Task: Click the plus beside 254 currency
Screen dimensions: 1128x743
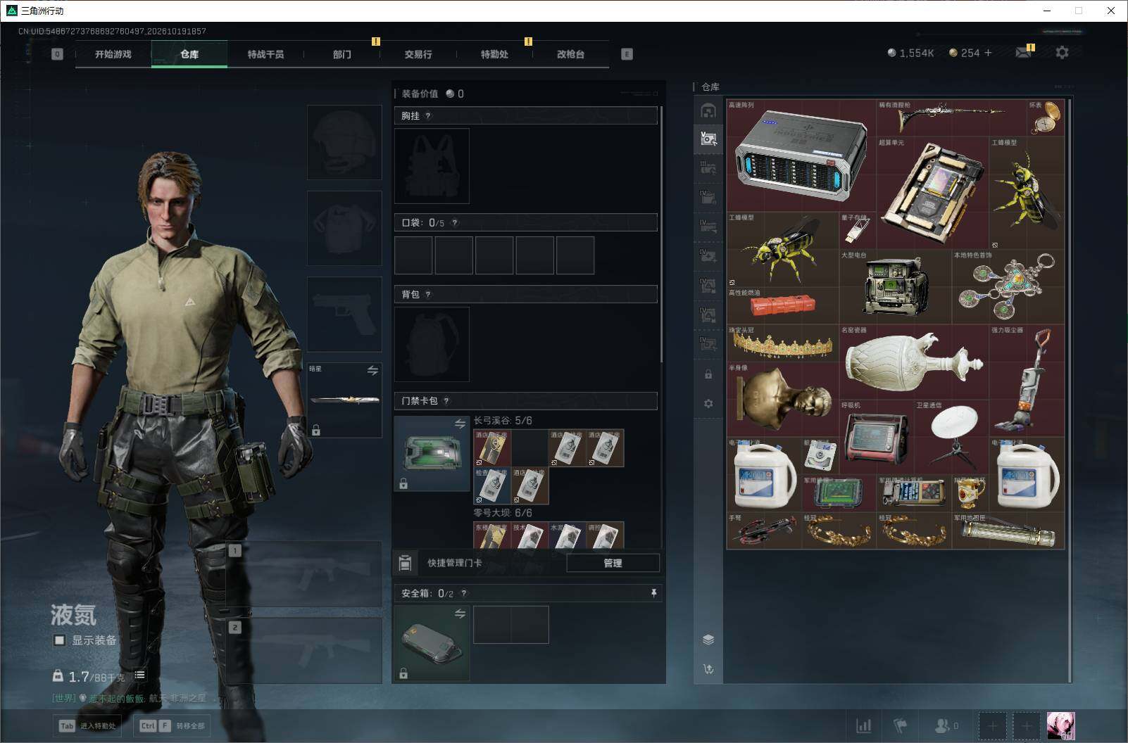Action: (x=988, y=53)
